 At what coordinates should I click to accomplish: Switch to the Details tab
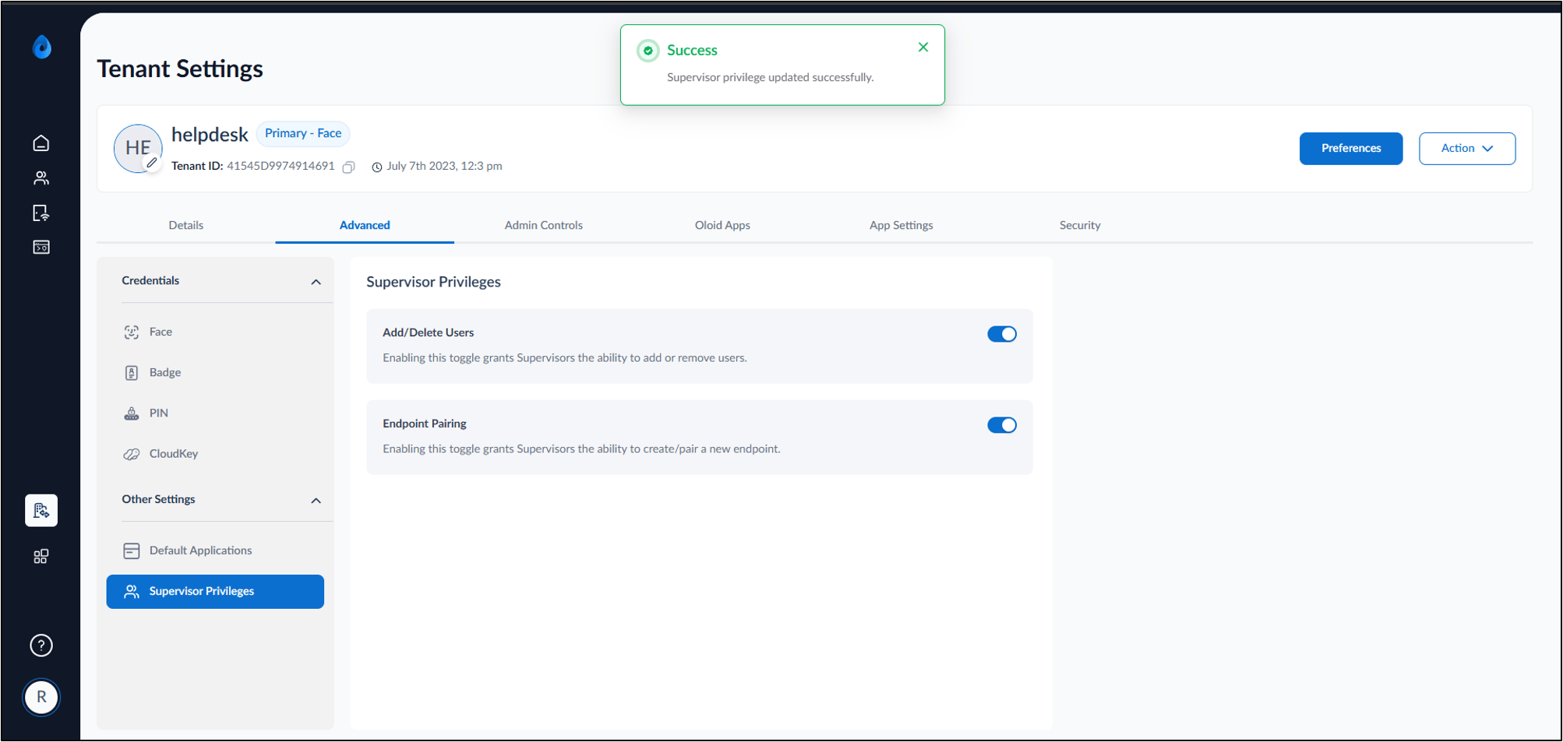pyautogui.click(x=186, y=225)
